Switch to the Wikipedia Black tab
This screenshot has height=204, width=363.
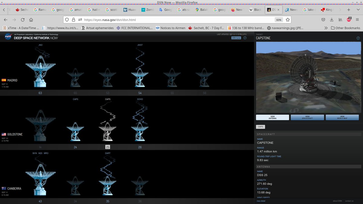click(255, 10)
